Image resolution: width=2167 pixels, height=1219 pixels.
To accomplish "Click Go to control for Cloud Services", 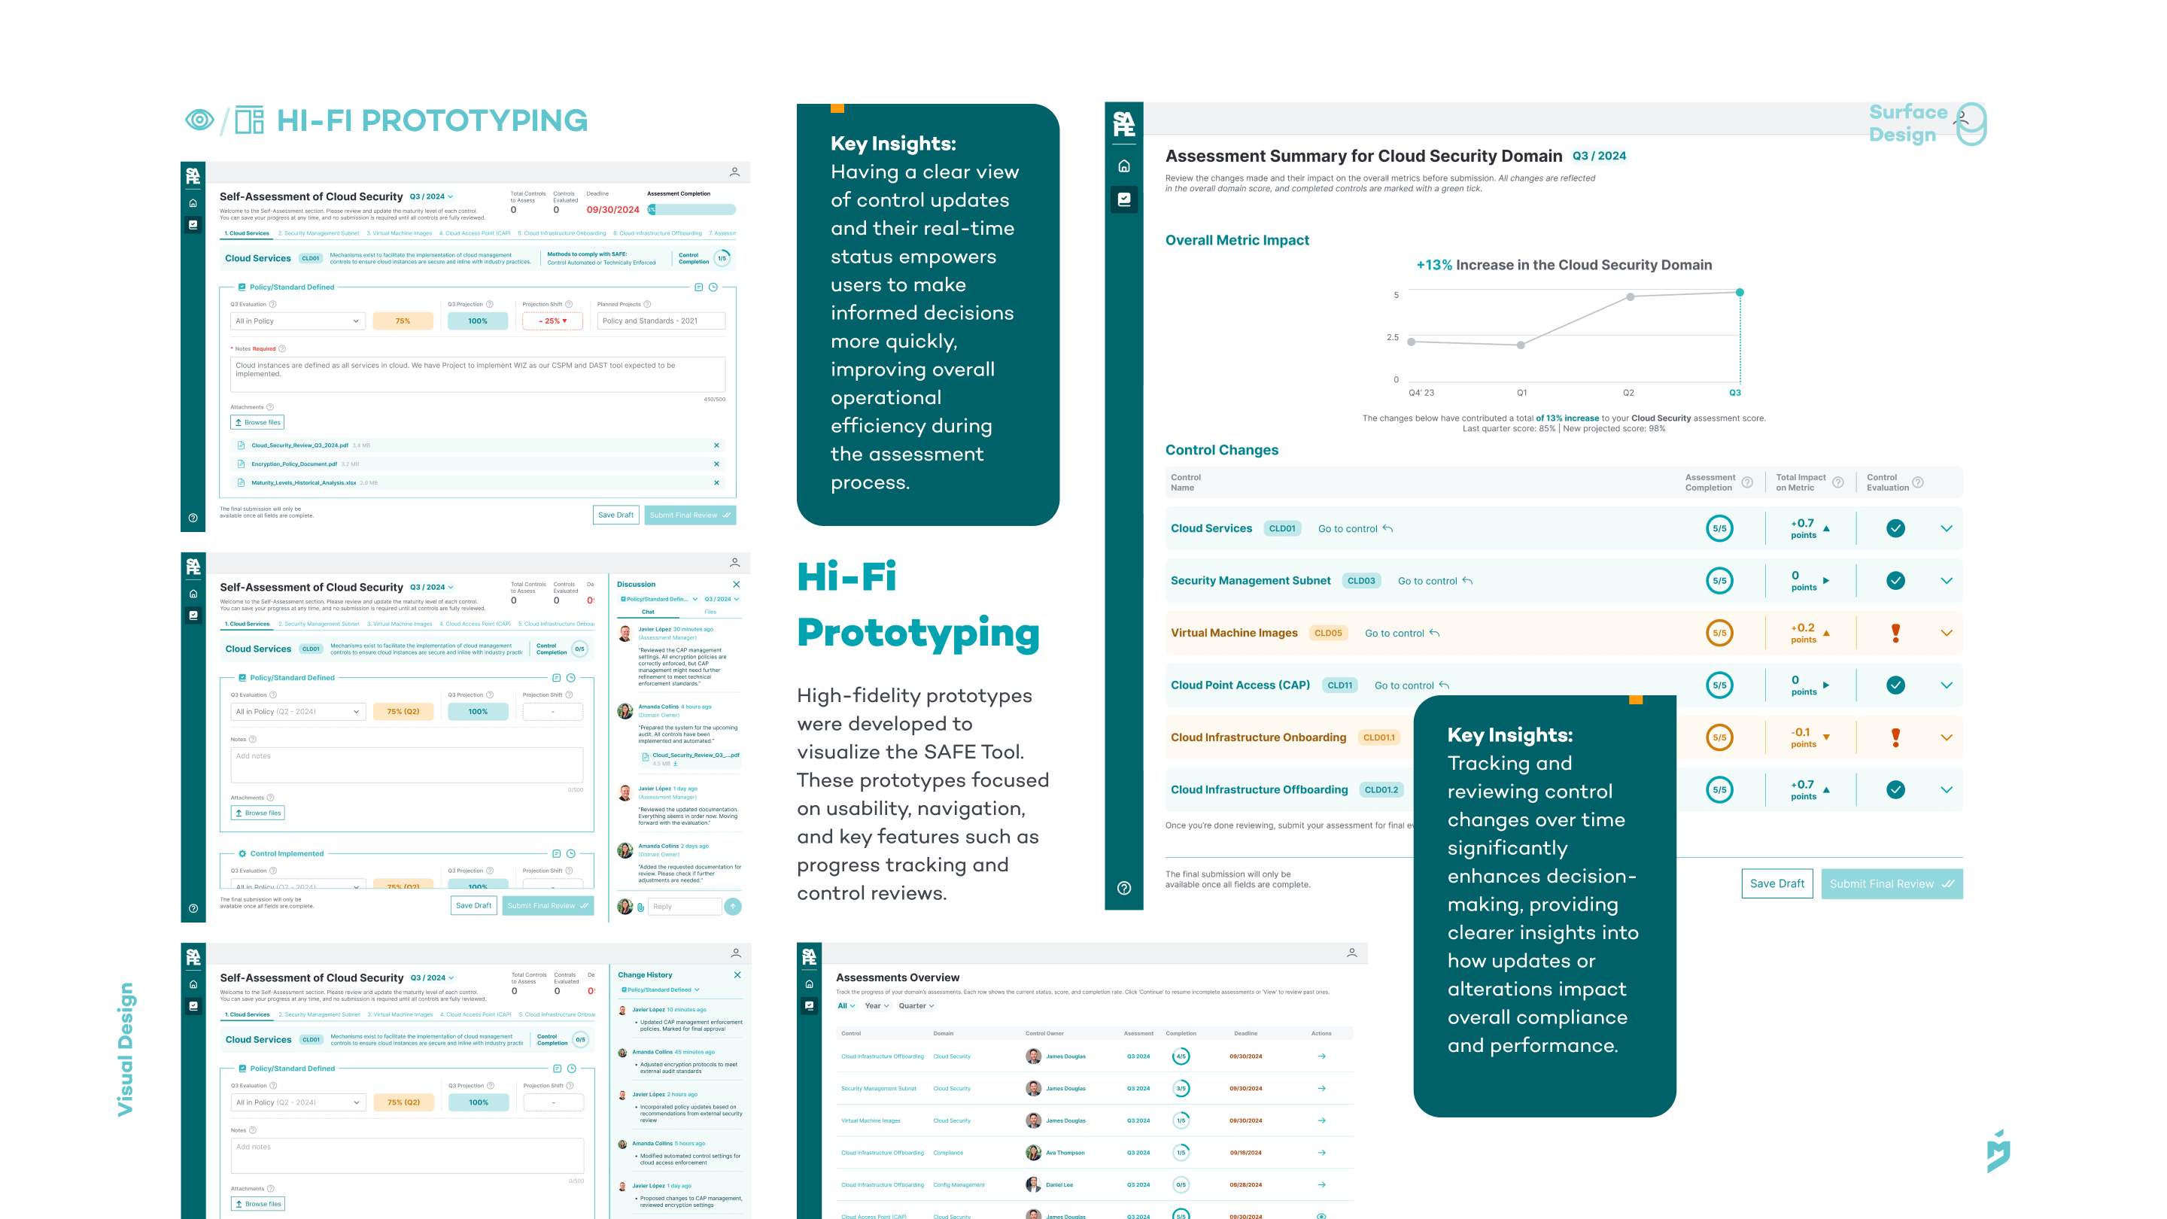I will 1355,528.
